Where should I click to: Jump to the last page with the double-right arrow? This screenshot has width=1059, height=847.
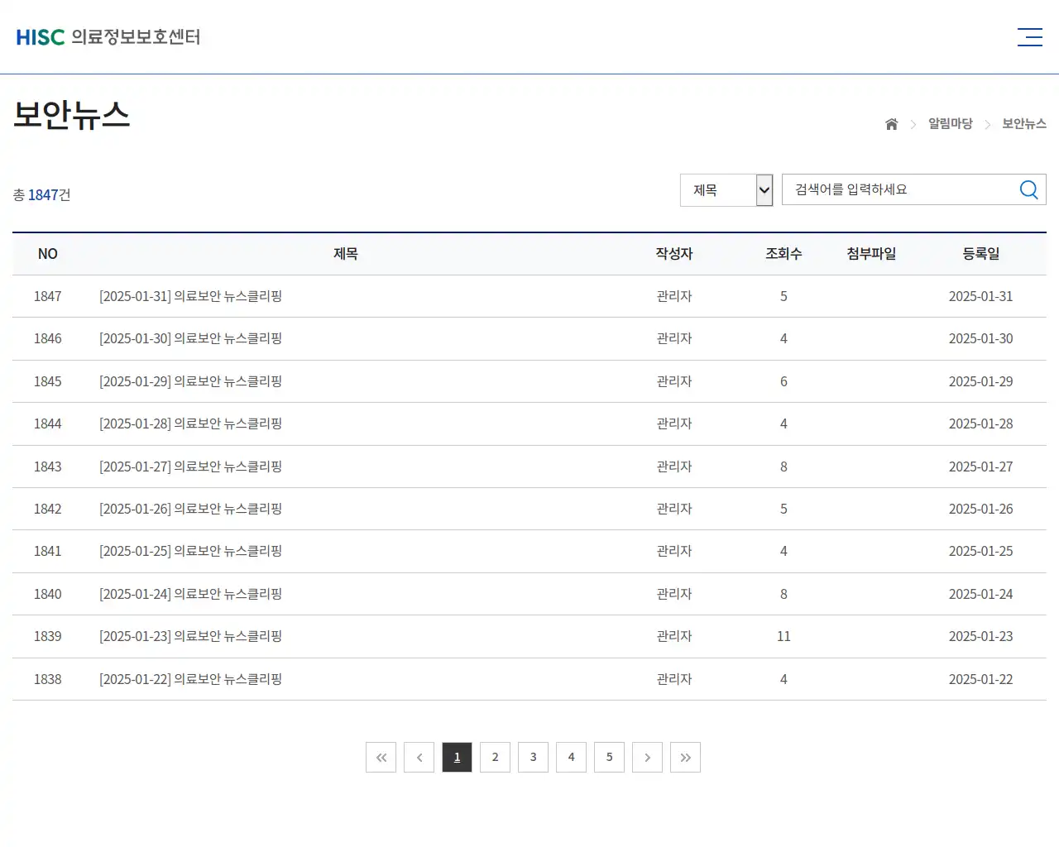click(685, 757)
